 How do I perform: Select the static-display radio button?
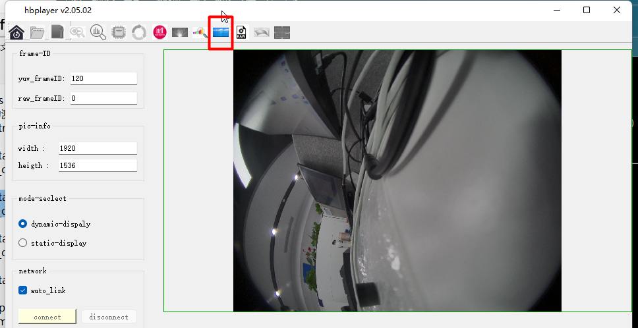[23, 243]
